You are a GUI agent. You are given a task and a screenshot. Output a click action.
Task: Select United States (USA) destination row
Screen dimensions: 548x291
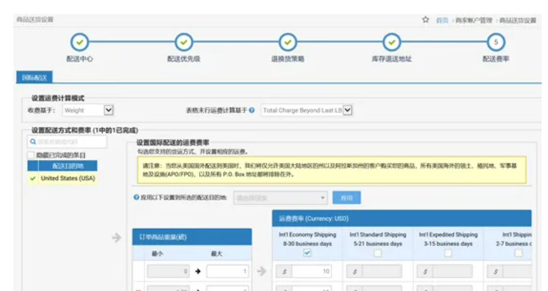coord(62,178)
